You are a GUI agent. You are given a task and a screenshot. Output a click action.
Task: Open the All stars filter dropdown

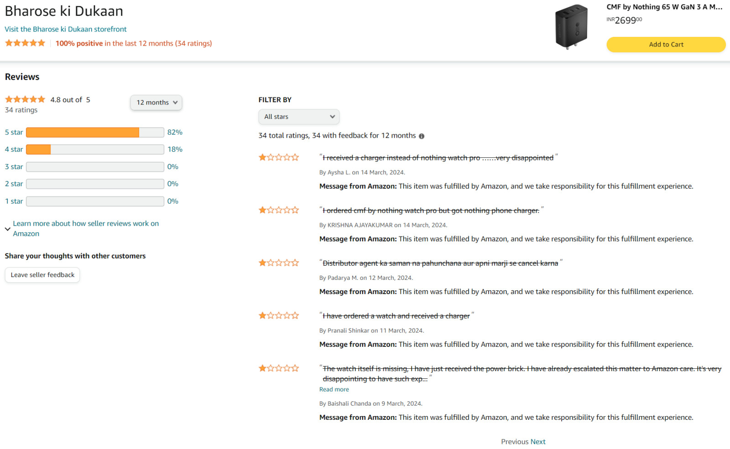click(x=299, y=117)
